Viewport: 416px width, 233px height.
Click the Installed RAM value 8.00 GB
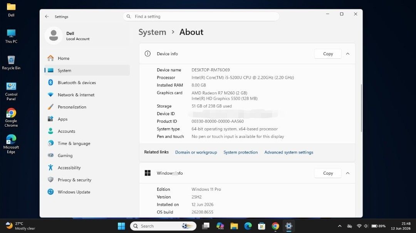click(x=199, y=85)
